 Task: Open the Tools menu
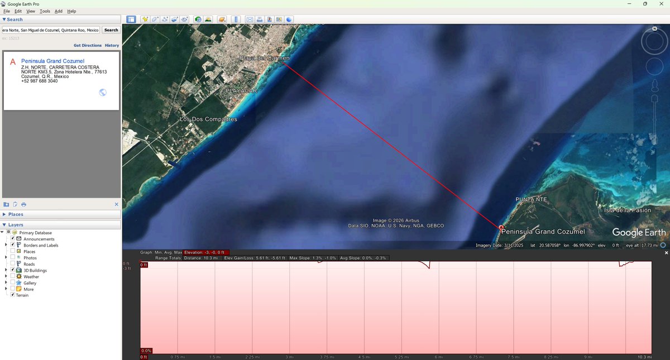45,11
